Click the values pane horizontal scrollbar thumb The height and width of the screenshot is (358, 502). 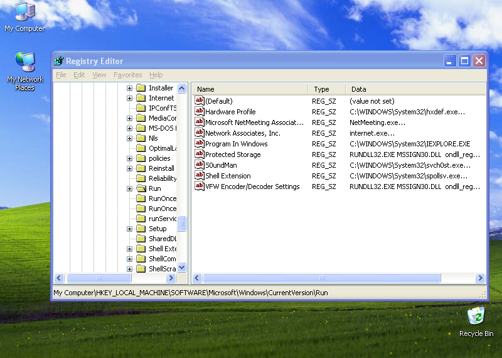[x=322, y=278]
